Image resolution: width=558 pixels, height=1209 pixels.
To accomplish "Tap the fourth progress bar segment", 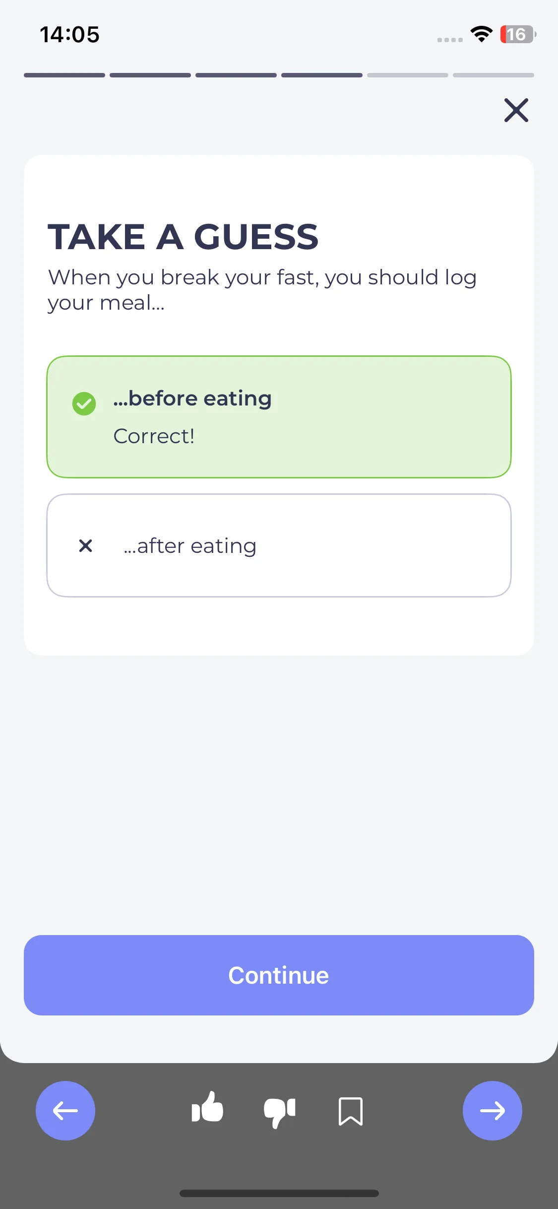I will click(x=322, y=75).
